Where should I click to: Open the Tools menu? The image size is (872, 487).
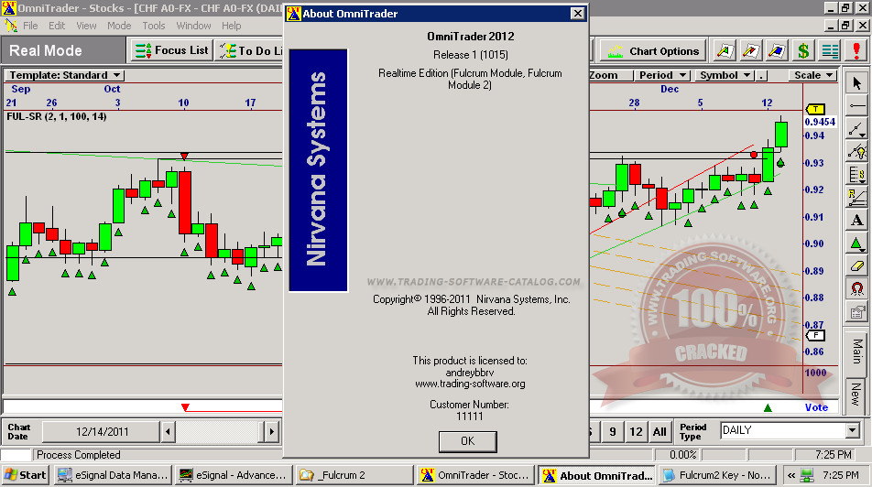point(154,26)
